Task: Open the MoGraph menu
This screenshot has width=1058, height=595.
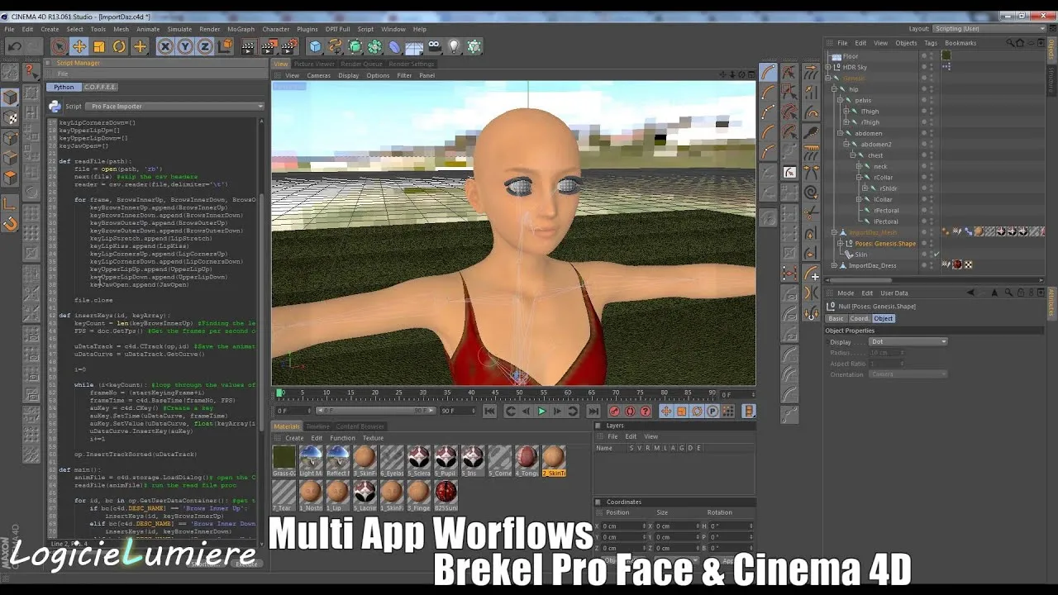Action: [241, 29]
